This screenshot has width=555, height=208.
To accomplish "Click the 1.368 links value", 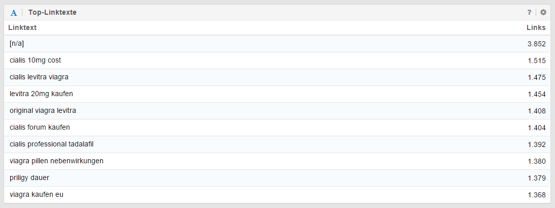I will coord(536,195).
